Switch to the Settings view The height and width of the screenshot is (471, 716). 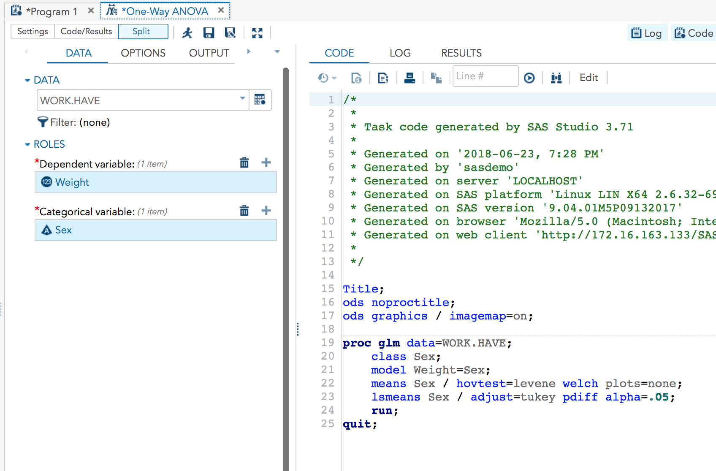33,32
